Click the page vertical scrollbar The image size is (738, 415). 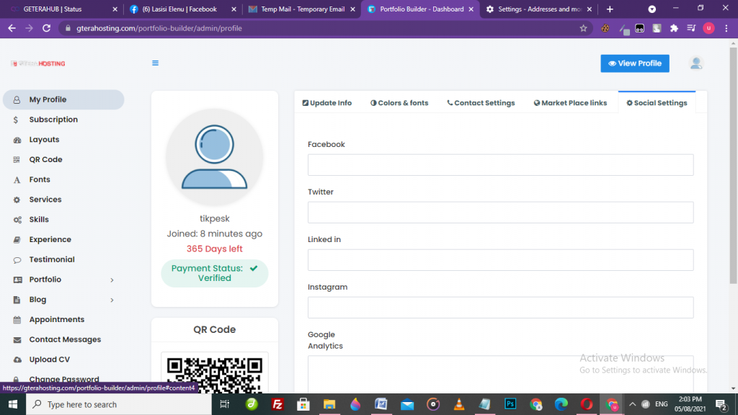click(x=733, y=165)
